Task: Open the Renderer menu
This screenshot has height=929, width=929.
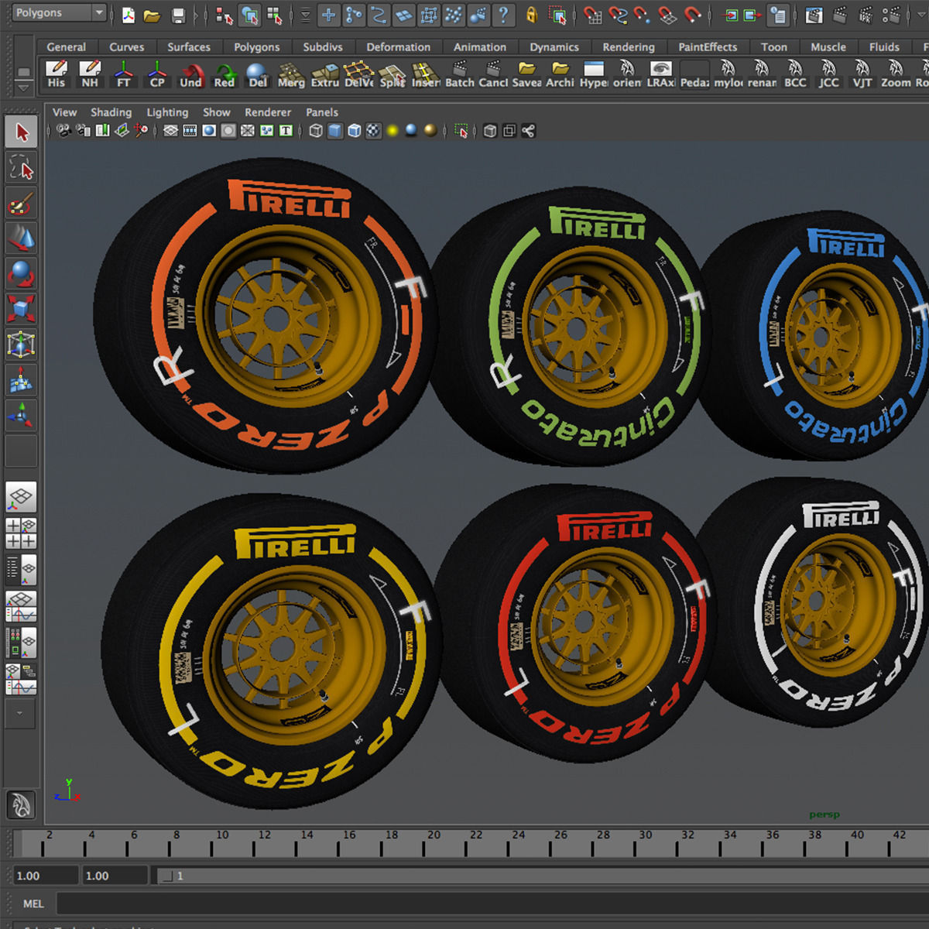Action: [x=268, y=112]
